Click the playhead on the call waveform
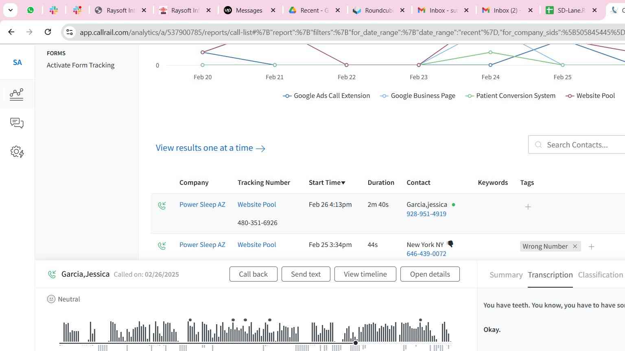Screen dimensions: 625x351 click(x=356, y=343)
